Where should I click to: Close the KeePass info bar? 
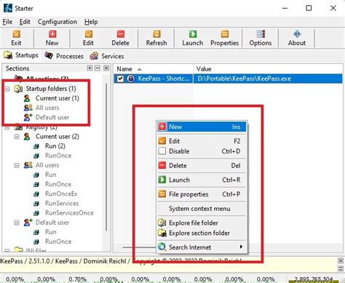[341, 260]
